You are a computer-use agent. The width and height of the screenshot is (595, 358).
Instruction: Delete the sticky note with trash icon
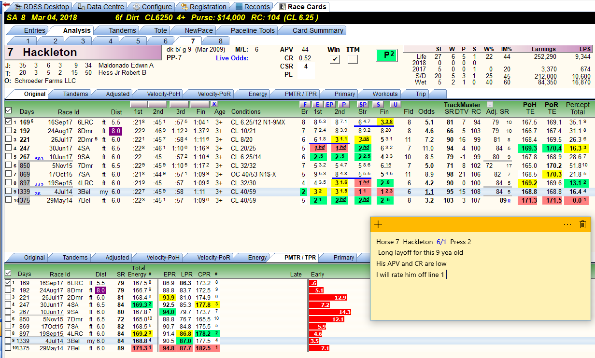[583, 224]
